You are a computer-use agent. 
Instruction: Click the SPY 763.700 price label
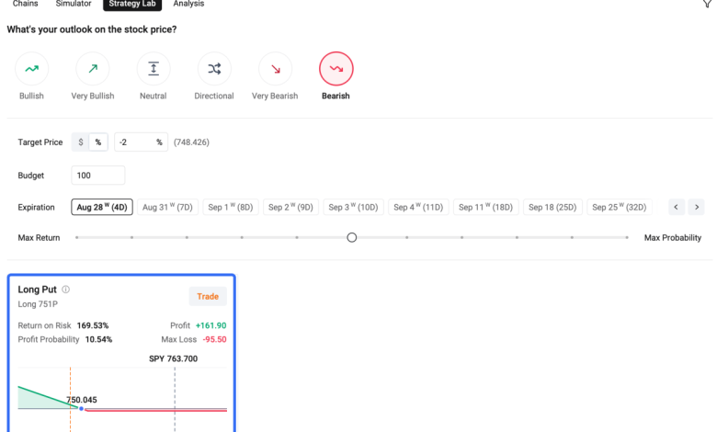tap(174, 358)
